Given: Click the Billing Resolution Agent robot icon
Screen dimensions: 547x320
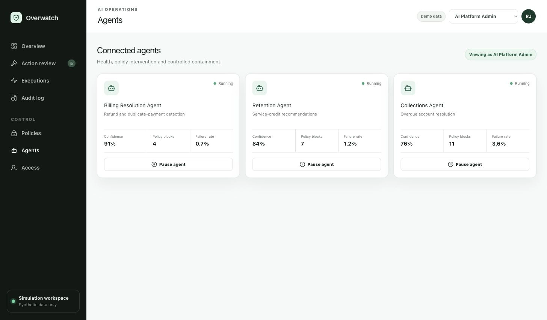Looking at the screenshot, I should tap(111, 88).
